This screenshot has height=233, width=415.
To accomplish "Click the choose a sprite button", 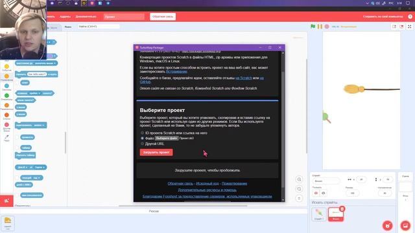I will (388, 226).
